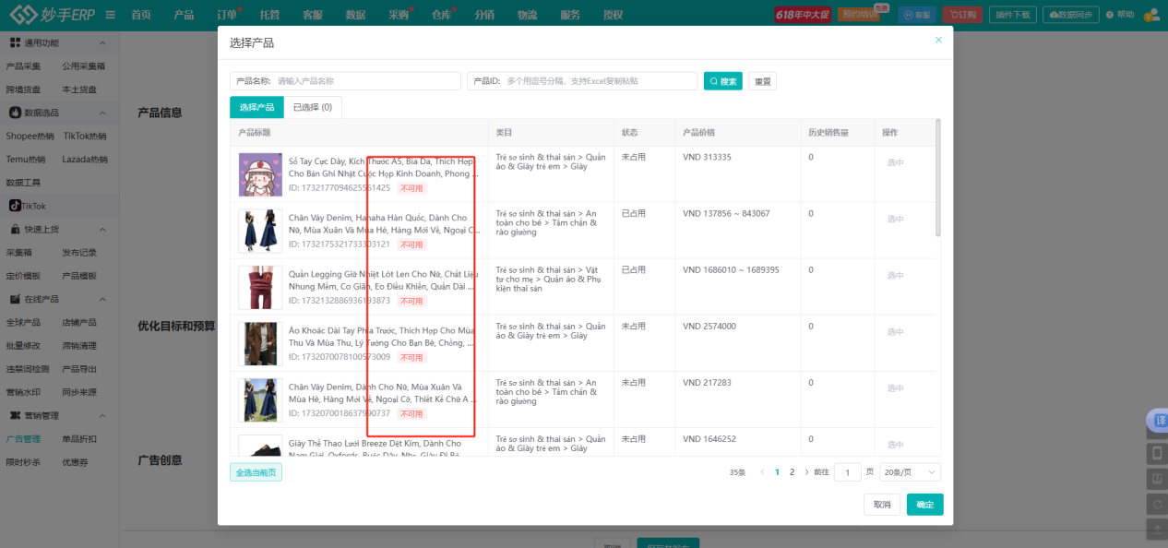Click the 译 translate floating icon
This screenshot has width=1168, height=548.
click(1158, 421)
